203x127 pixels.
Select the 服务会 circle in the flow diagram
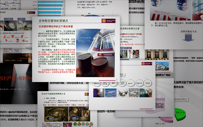130,83
